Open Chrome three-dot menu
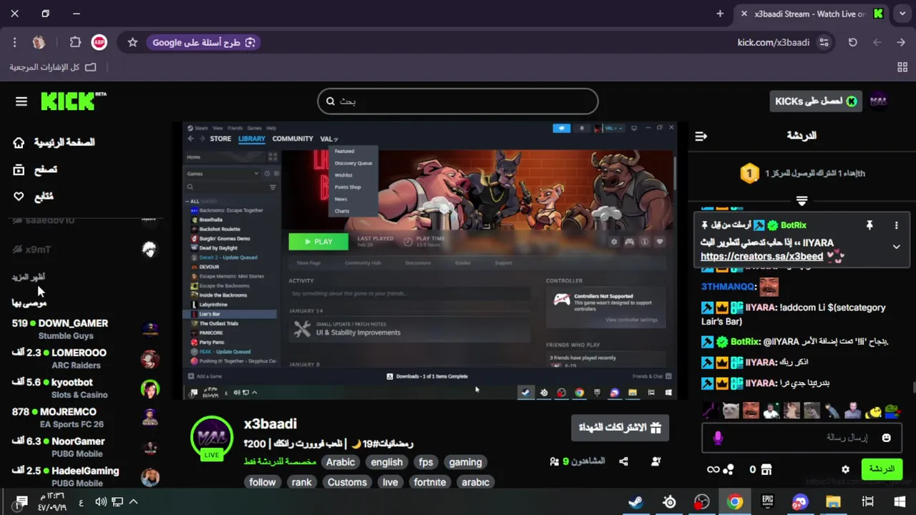The height and width of the screenshot is (515, 916). (14, 42)
